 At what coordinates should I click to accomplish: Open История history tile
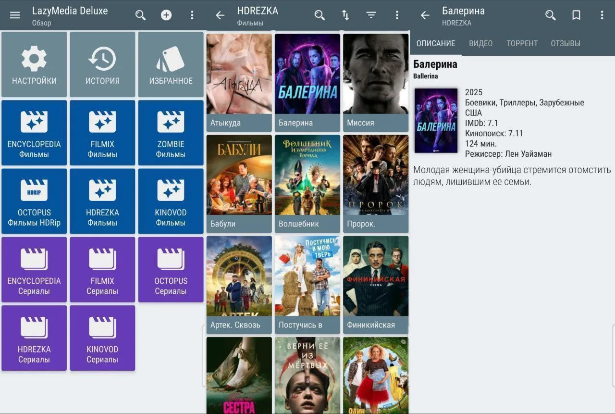click(x=102, y=64)
